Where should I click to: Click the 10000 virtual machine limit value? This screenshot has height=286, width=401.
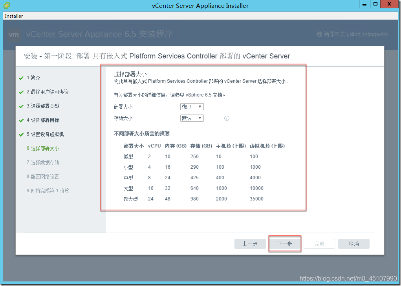256,188
